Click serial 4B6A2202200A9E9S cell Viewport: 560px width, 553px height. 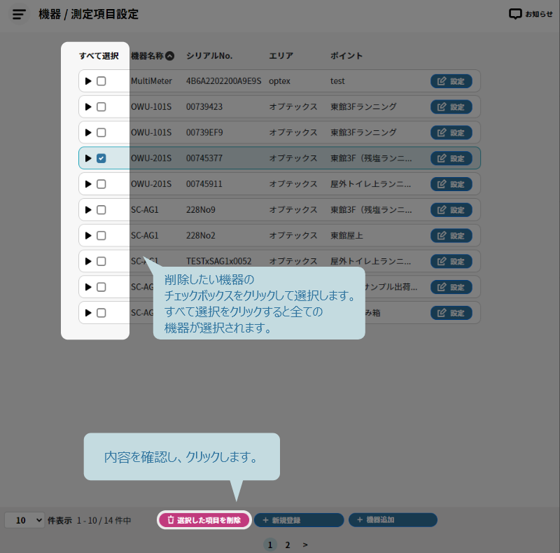tap(223, 81)
